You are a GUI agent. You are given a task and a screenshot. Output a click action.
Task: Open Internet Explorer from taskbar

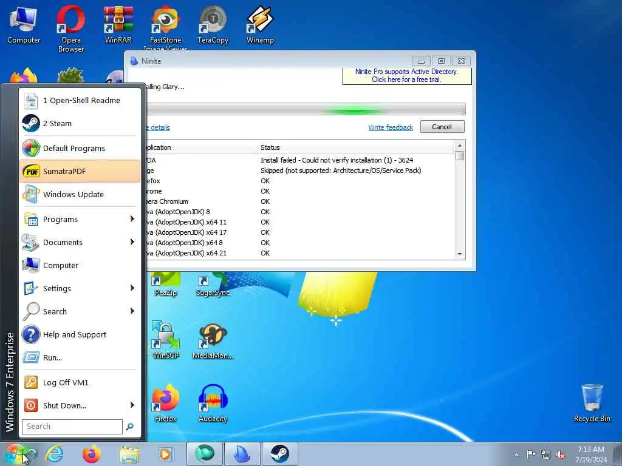pos(54,454)
